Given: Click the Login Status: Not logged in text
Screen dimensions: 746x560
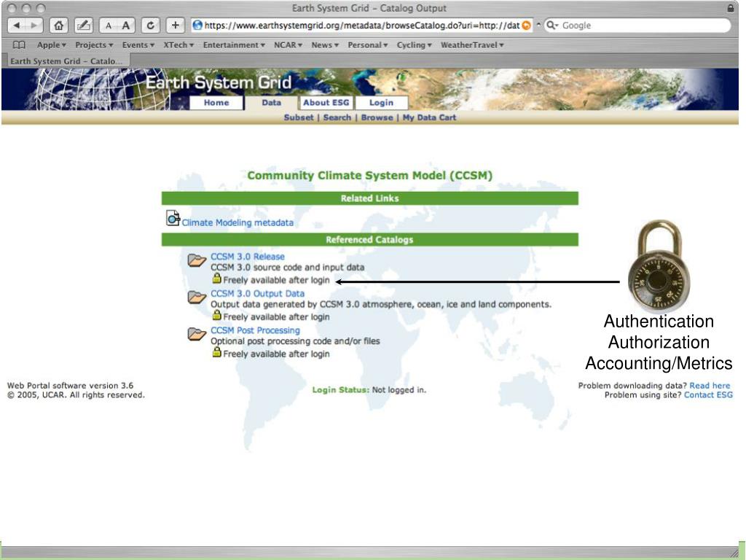Looking at the screenshot, I should coord(369,389).
